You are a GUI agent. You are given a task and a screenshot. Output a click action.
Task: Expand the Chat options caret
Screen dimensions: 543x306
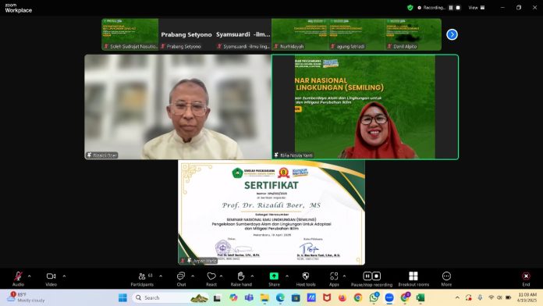[x=193, y=276]
